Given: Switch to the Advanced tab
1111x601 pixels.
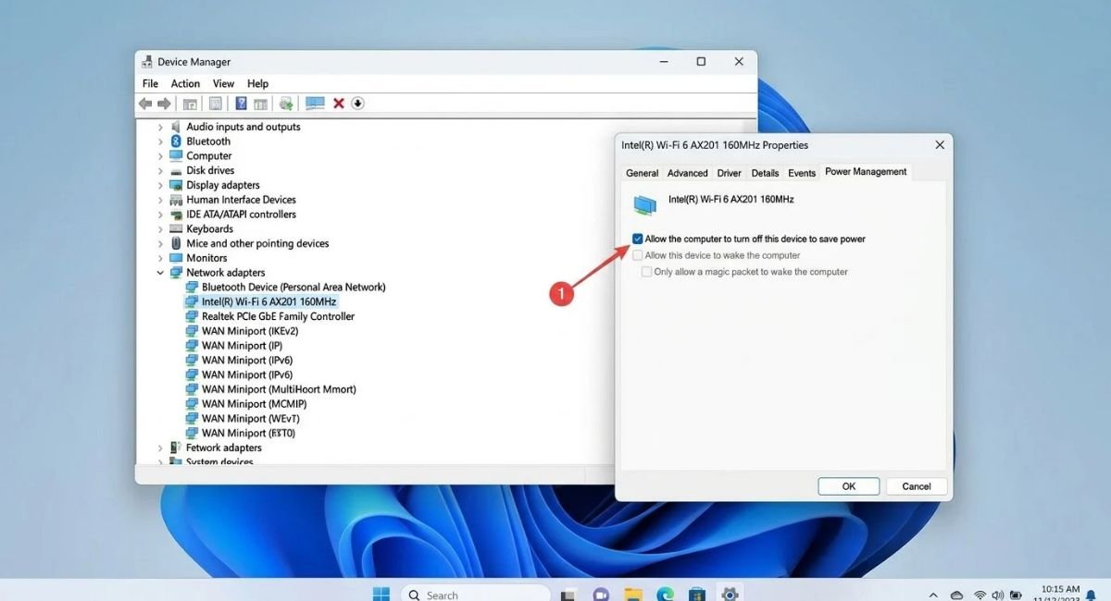Looking at the screenshot, I should pyautogui.click(x=688, y=173).
